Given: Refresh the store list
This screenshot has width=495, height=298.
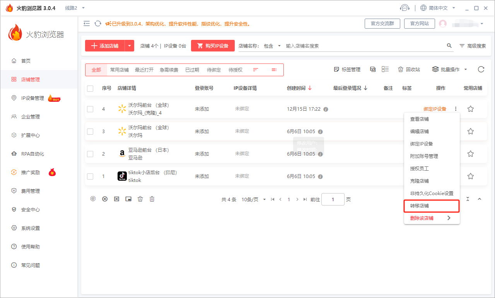Looking at the screenshot, I should 481,69.
